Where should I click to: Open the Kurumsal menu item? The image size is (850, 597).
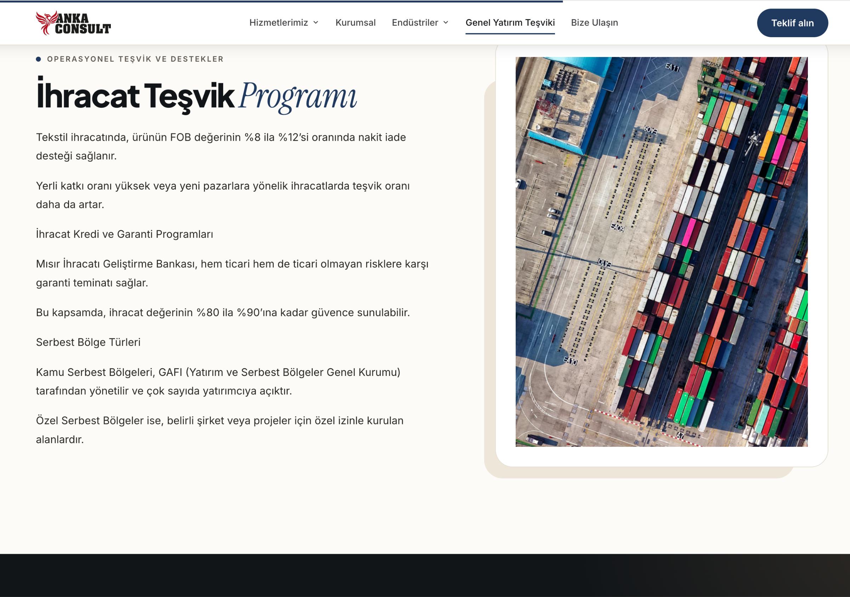(355, 23)
